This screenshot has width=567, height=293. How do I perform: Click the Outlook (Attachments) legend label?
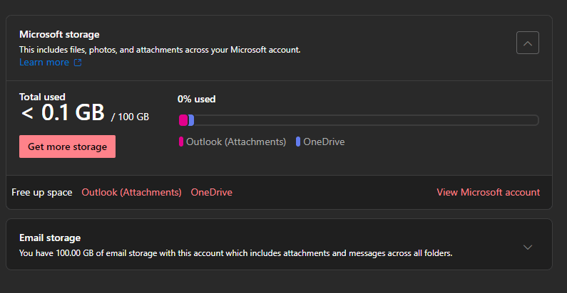pyautogui.click(x=236, y=142)
